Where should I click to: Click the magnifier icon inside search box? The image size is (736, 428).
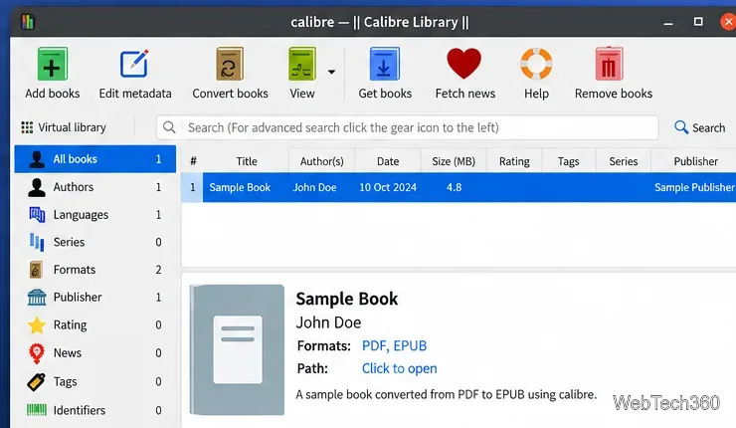[x=169, y=127]
